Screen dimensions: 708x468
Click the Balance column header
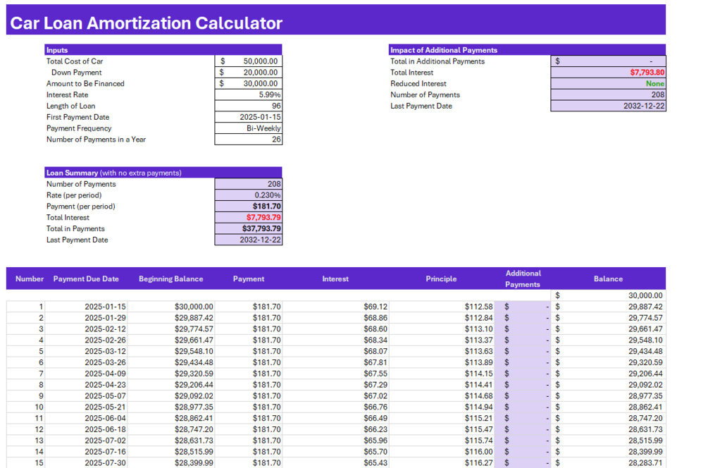(x=608, y=278)
